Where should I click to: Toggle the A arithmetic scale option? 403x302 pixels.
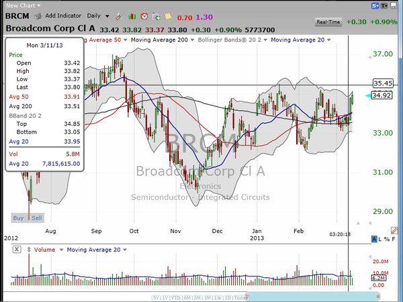click(x=374, y=239)
